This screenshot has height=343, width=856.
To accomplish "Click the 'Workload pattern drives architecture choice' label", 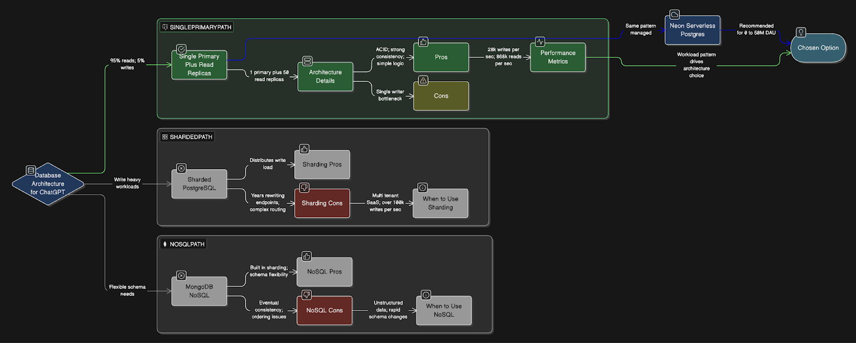I will (697, 65).
